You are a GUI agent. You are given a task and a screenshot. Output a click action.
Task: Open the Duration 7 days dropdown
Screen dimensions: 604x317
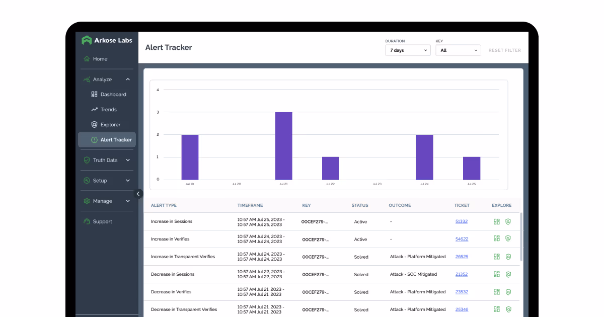pos(408,50)
